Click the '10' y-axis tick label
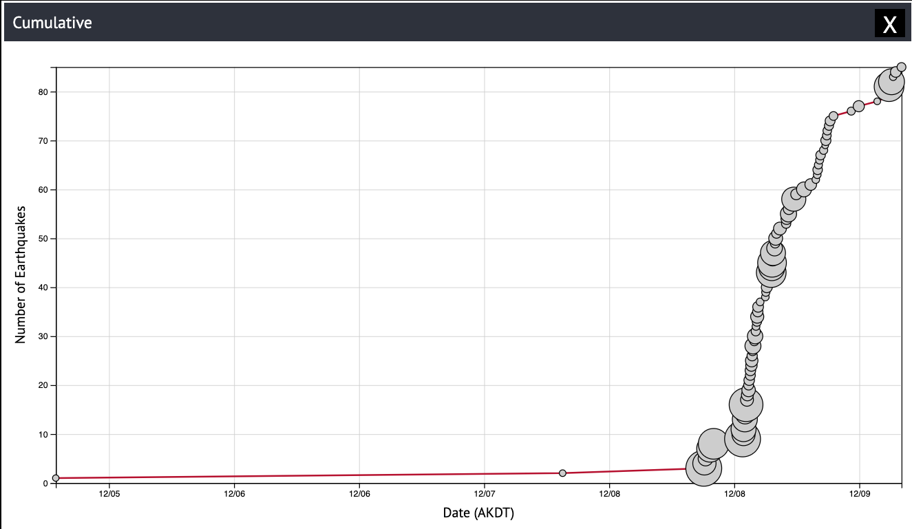This screenshot has height=529, width=912. tap(43, 435)
